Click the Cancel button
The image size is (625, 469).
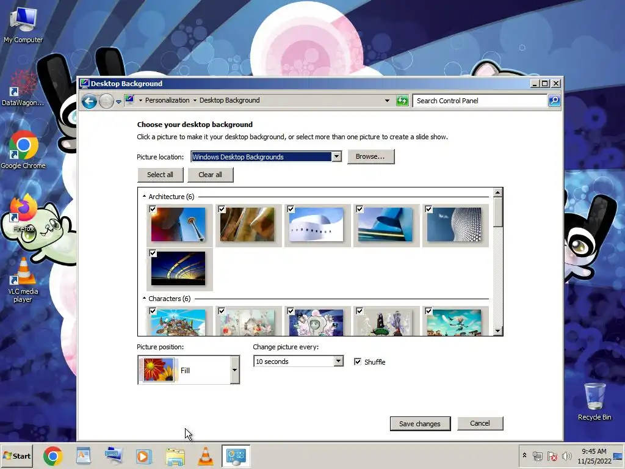[480, 423]
